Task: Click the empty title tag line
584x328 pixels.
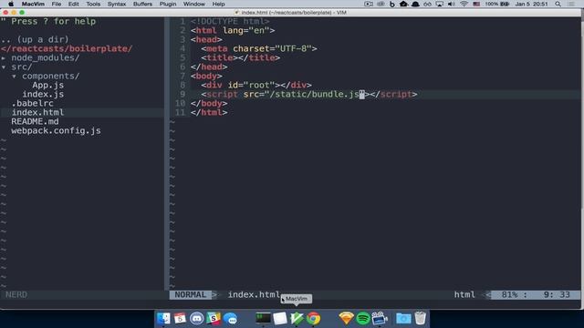Action: 241,58
